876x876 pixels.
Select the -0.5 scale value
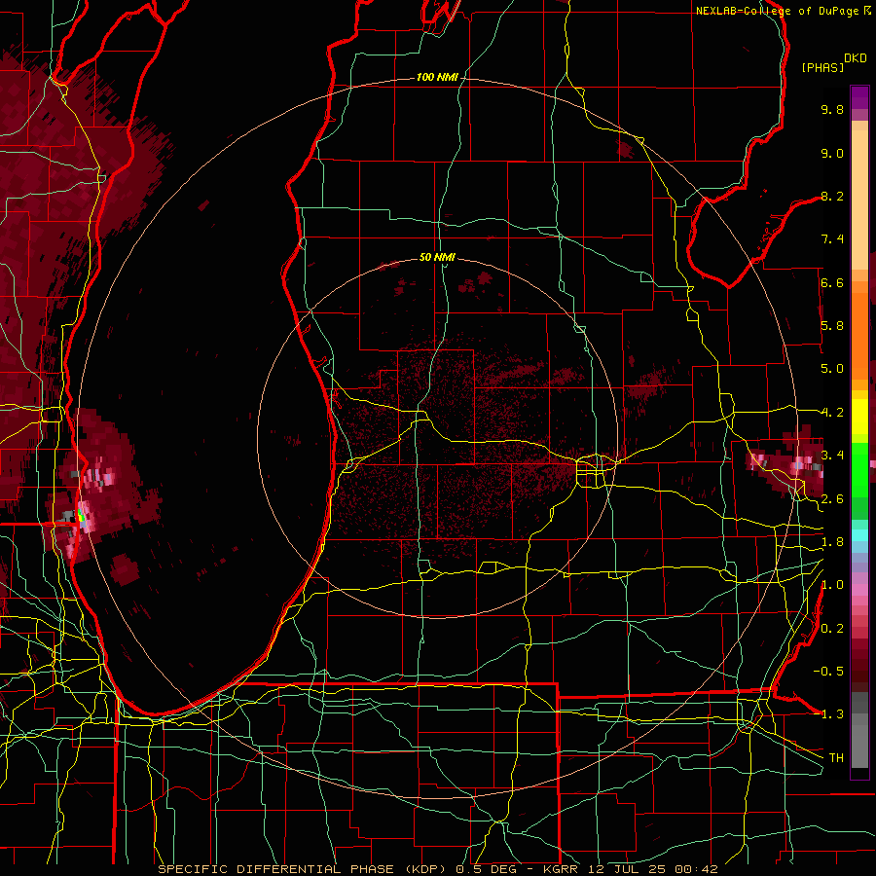(x=828, y=672)
